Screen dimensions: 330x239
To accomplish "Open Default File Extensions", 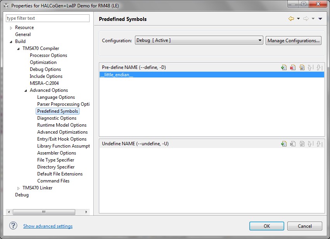I will pyautogui.click(x=60, y=174).
